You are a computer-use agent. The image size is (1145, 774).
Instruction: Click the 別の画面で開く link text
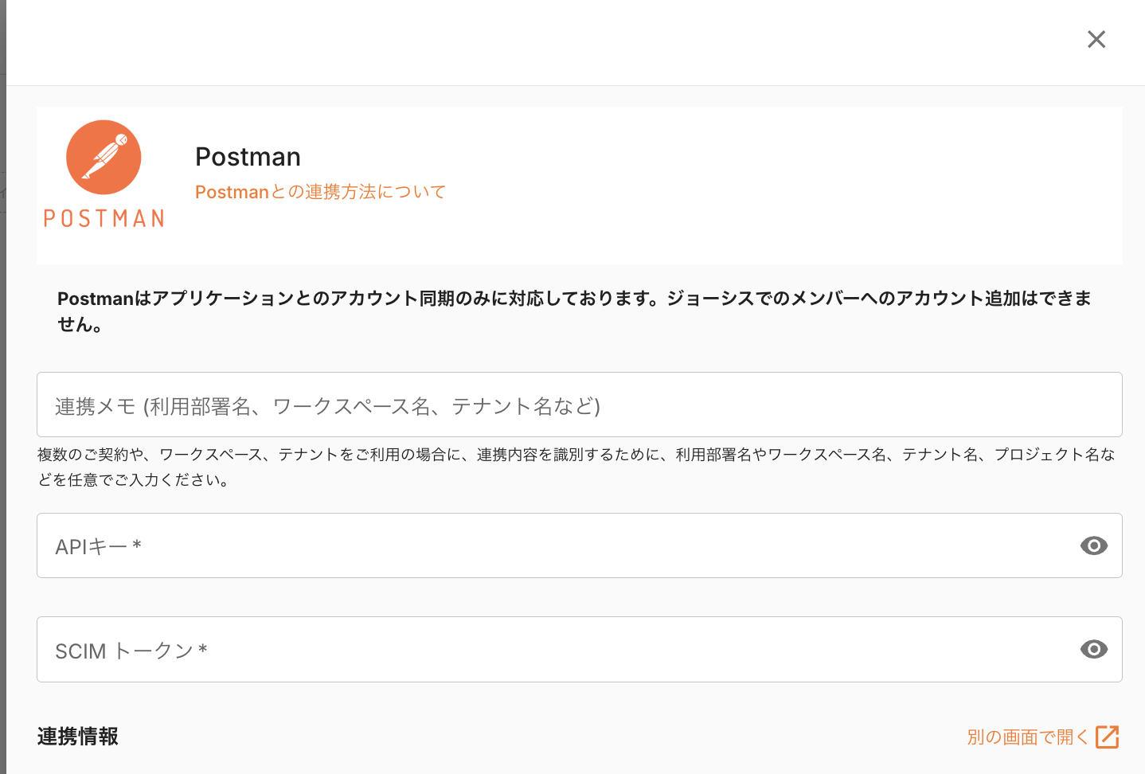pyautogui.click(x=1027, y=737)
